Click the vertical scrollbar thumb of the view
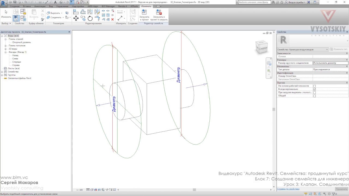The image size is (349, 196). point(273,109)
